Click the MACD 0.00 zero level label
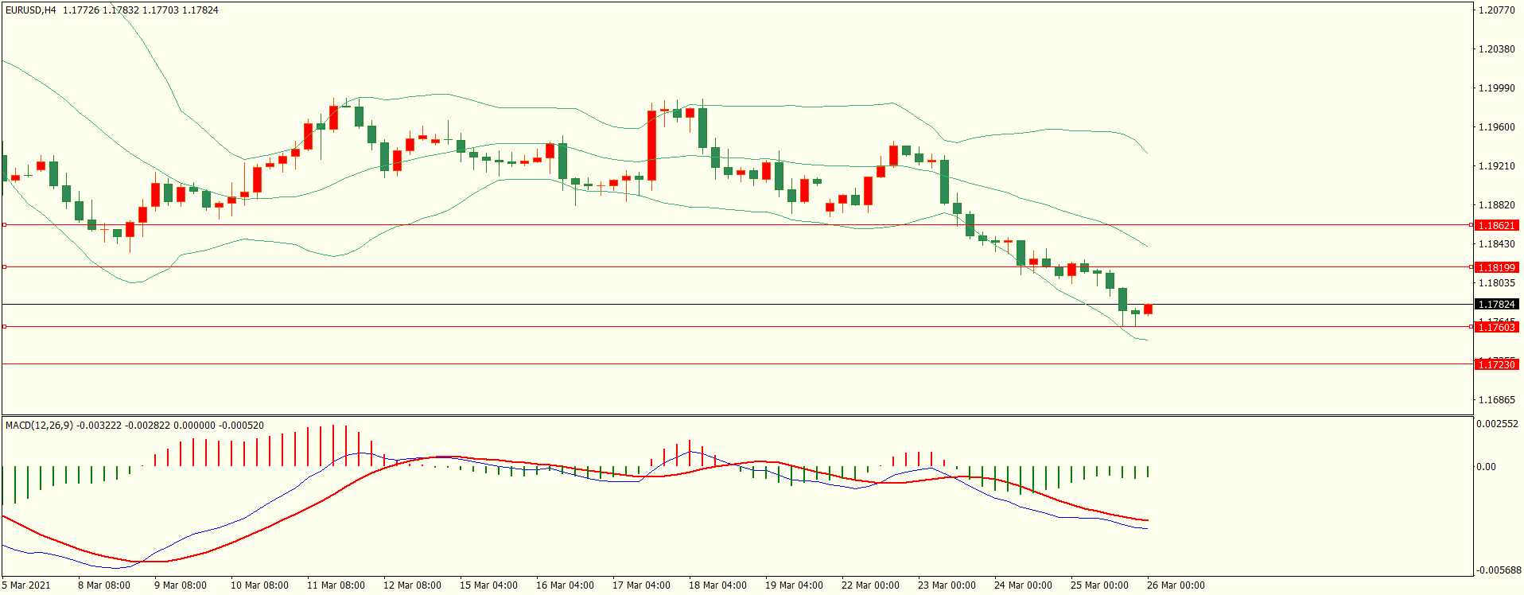 (x=1486, y=467)
